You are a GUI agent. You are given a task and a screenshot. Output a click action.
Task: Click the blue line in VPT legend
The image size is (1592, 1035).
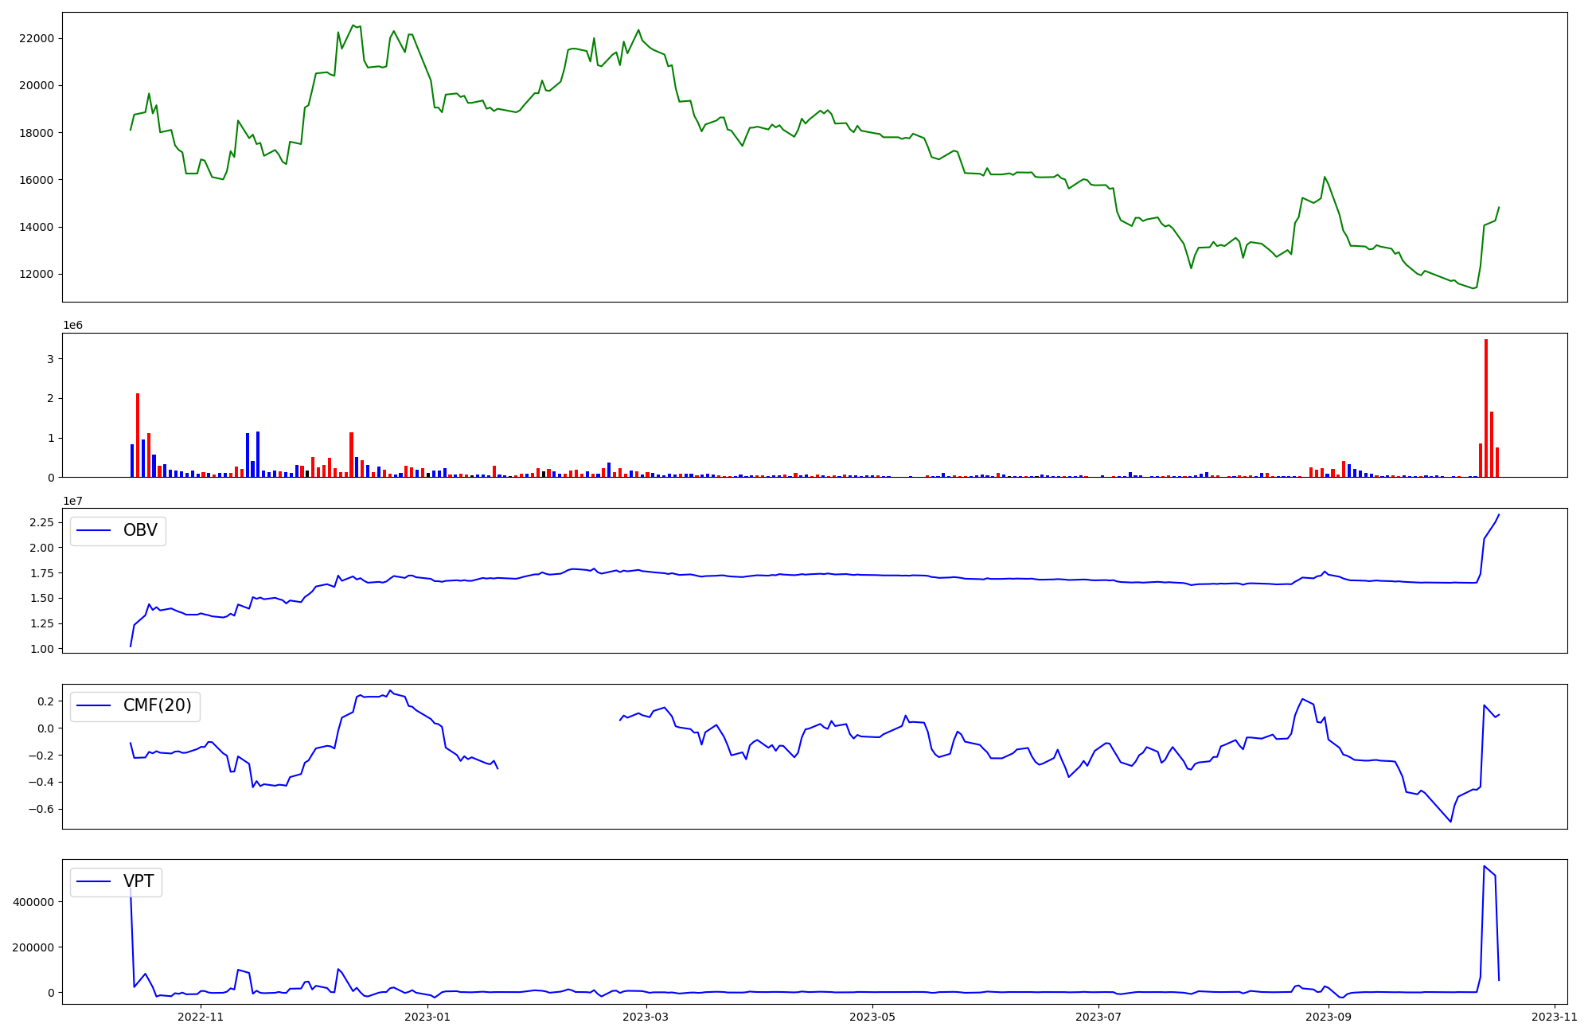(x=94, y=881)
